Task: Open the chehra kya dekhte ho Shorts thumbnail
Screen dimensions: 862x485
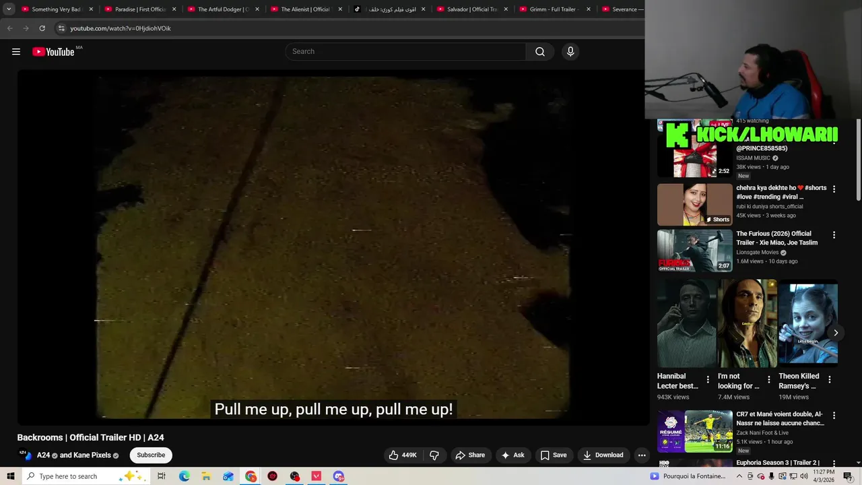Action: [x=694, y=205]
